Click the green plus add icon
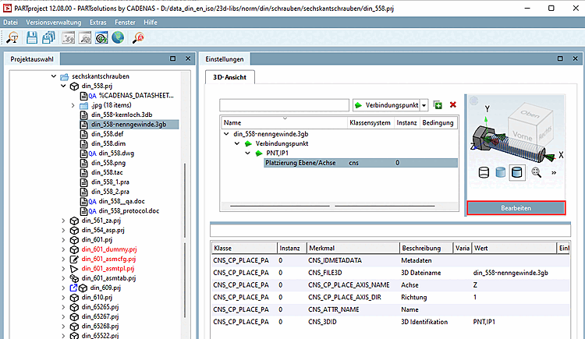This screenshot has width=585, height=339. pyautogui.click(x=438, y=104)
